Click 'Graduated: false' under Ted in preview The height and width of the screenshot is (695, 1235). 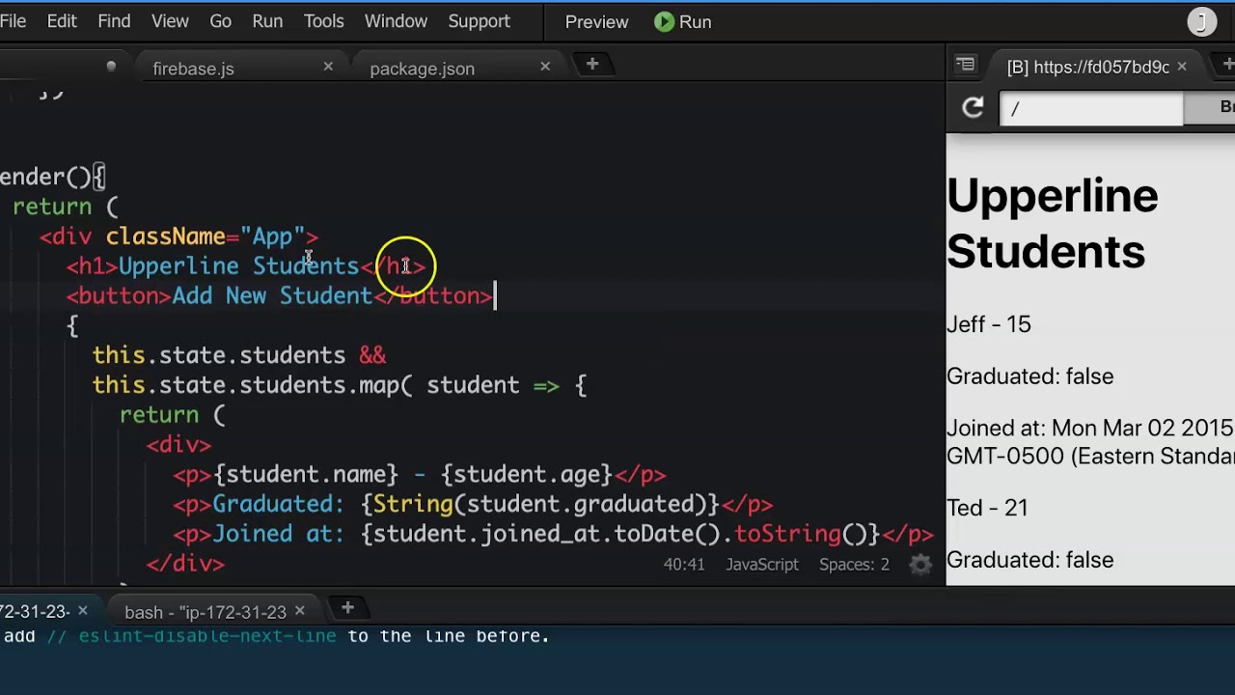pos(1029,560)
